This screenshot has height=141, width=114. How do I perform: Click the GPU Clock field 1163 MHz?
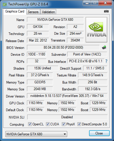(x=36, y=103)
